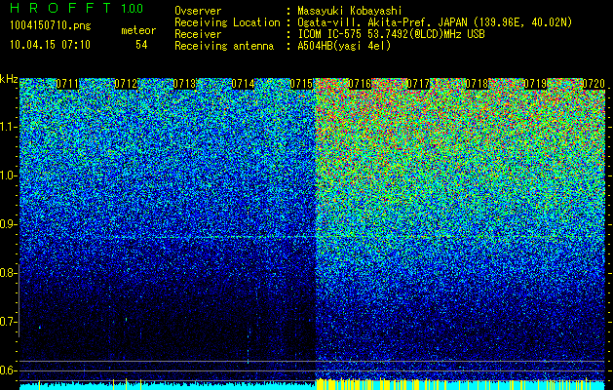Screen dimensions: 613x390
Task: Click the 1.1 kHz axis label
Action: coord(7,127)
